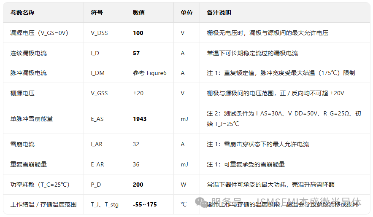Click the 数值 column header

[139, 13]
